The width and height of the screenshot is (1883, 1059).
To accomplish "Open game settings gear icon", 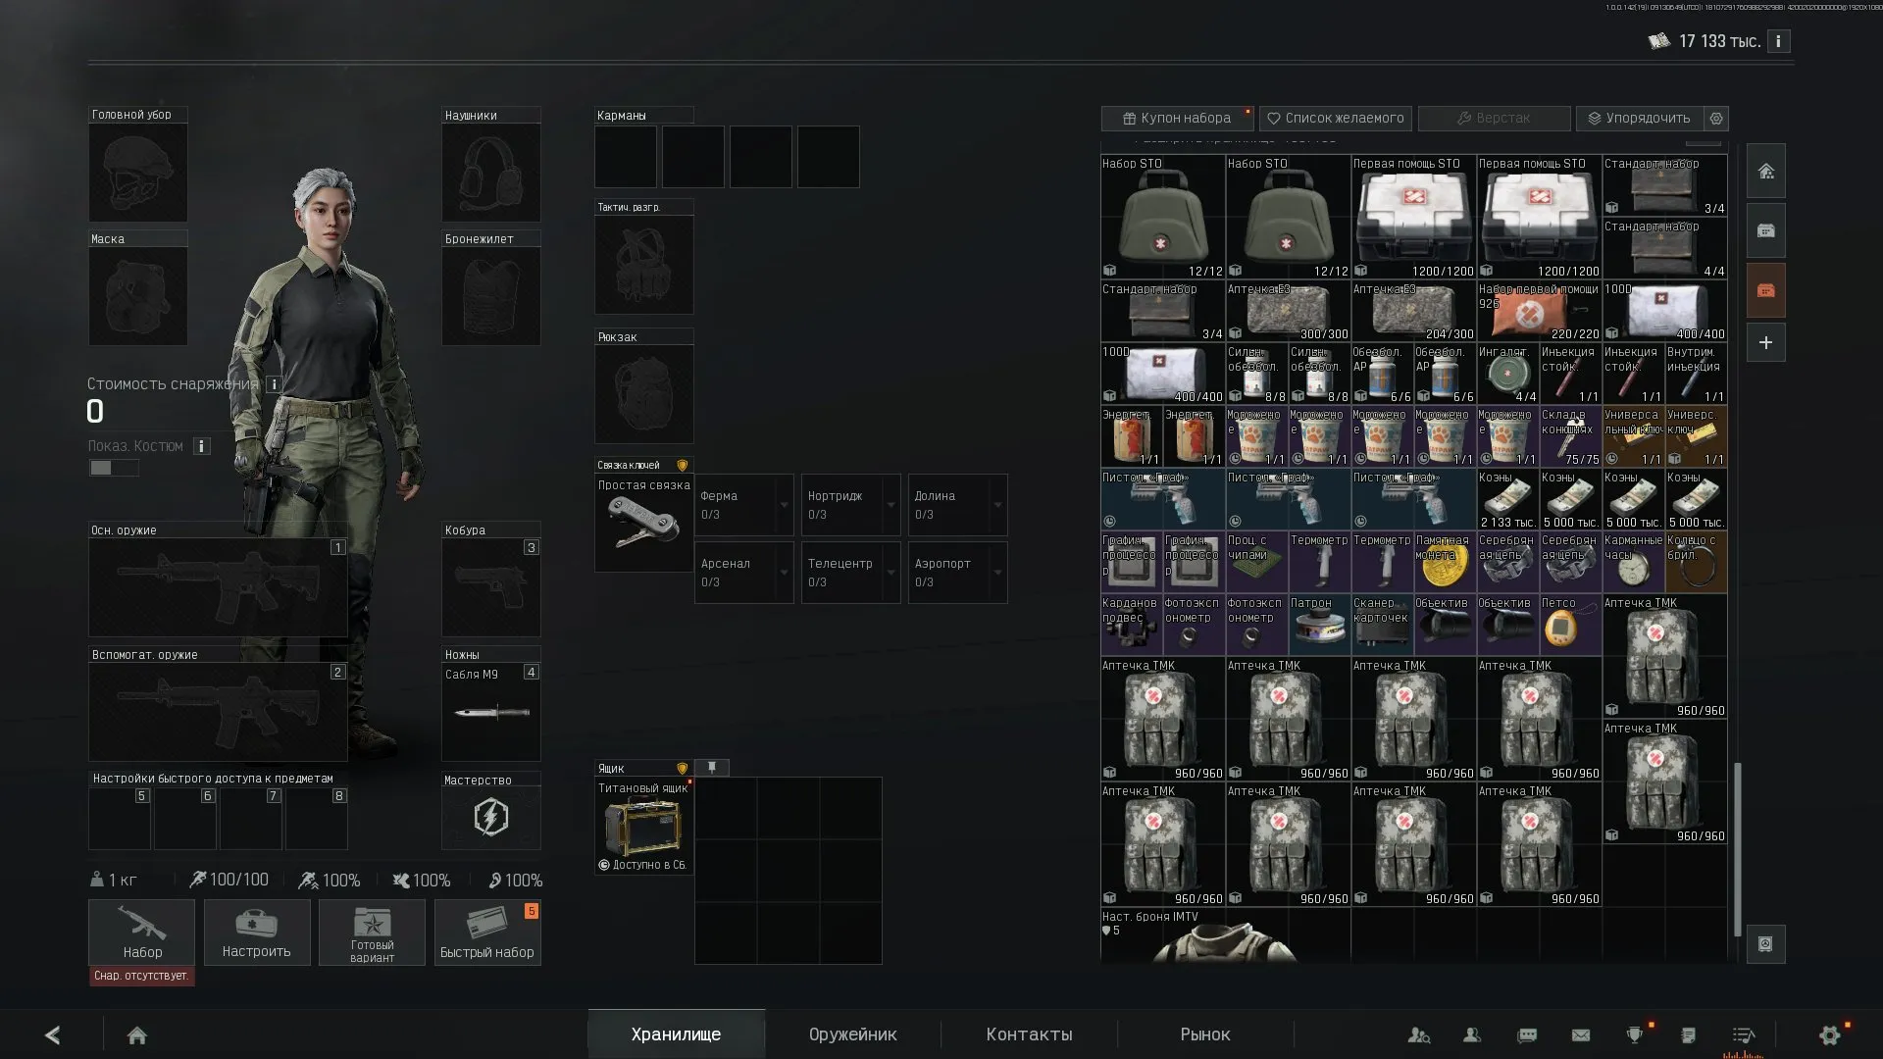I will click(x=1829, y=1034).
